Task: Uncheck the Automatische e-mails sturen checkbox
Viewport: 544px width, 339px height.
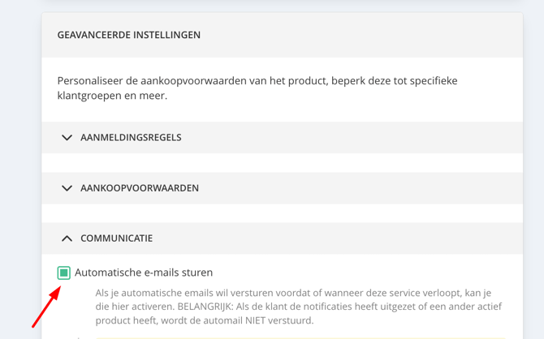Action: [64, 272]
